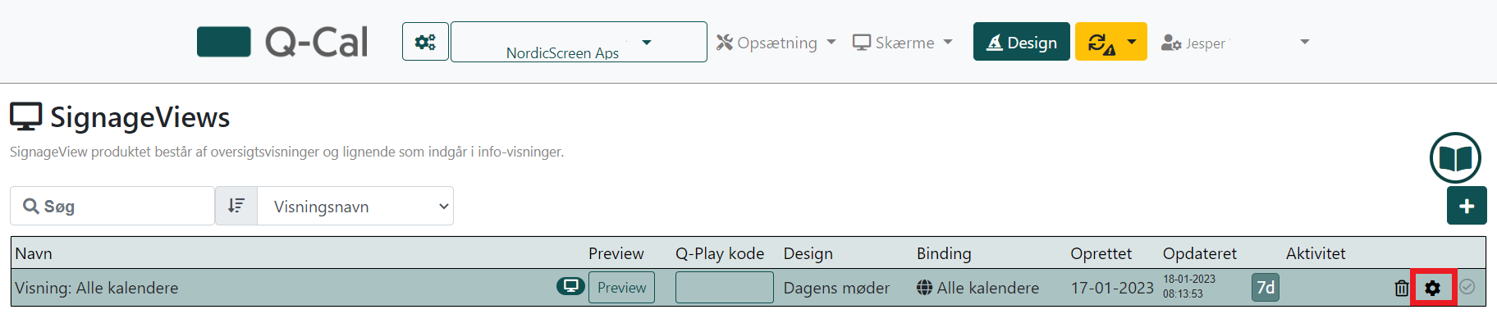This screenshot has height=323, width=1497.
Task: Expand the yellow sync button dropdown arrow
Action: 1132,42
